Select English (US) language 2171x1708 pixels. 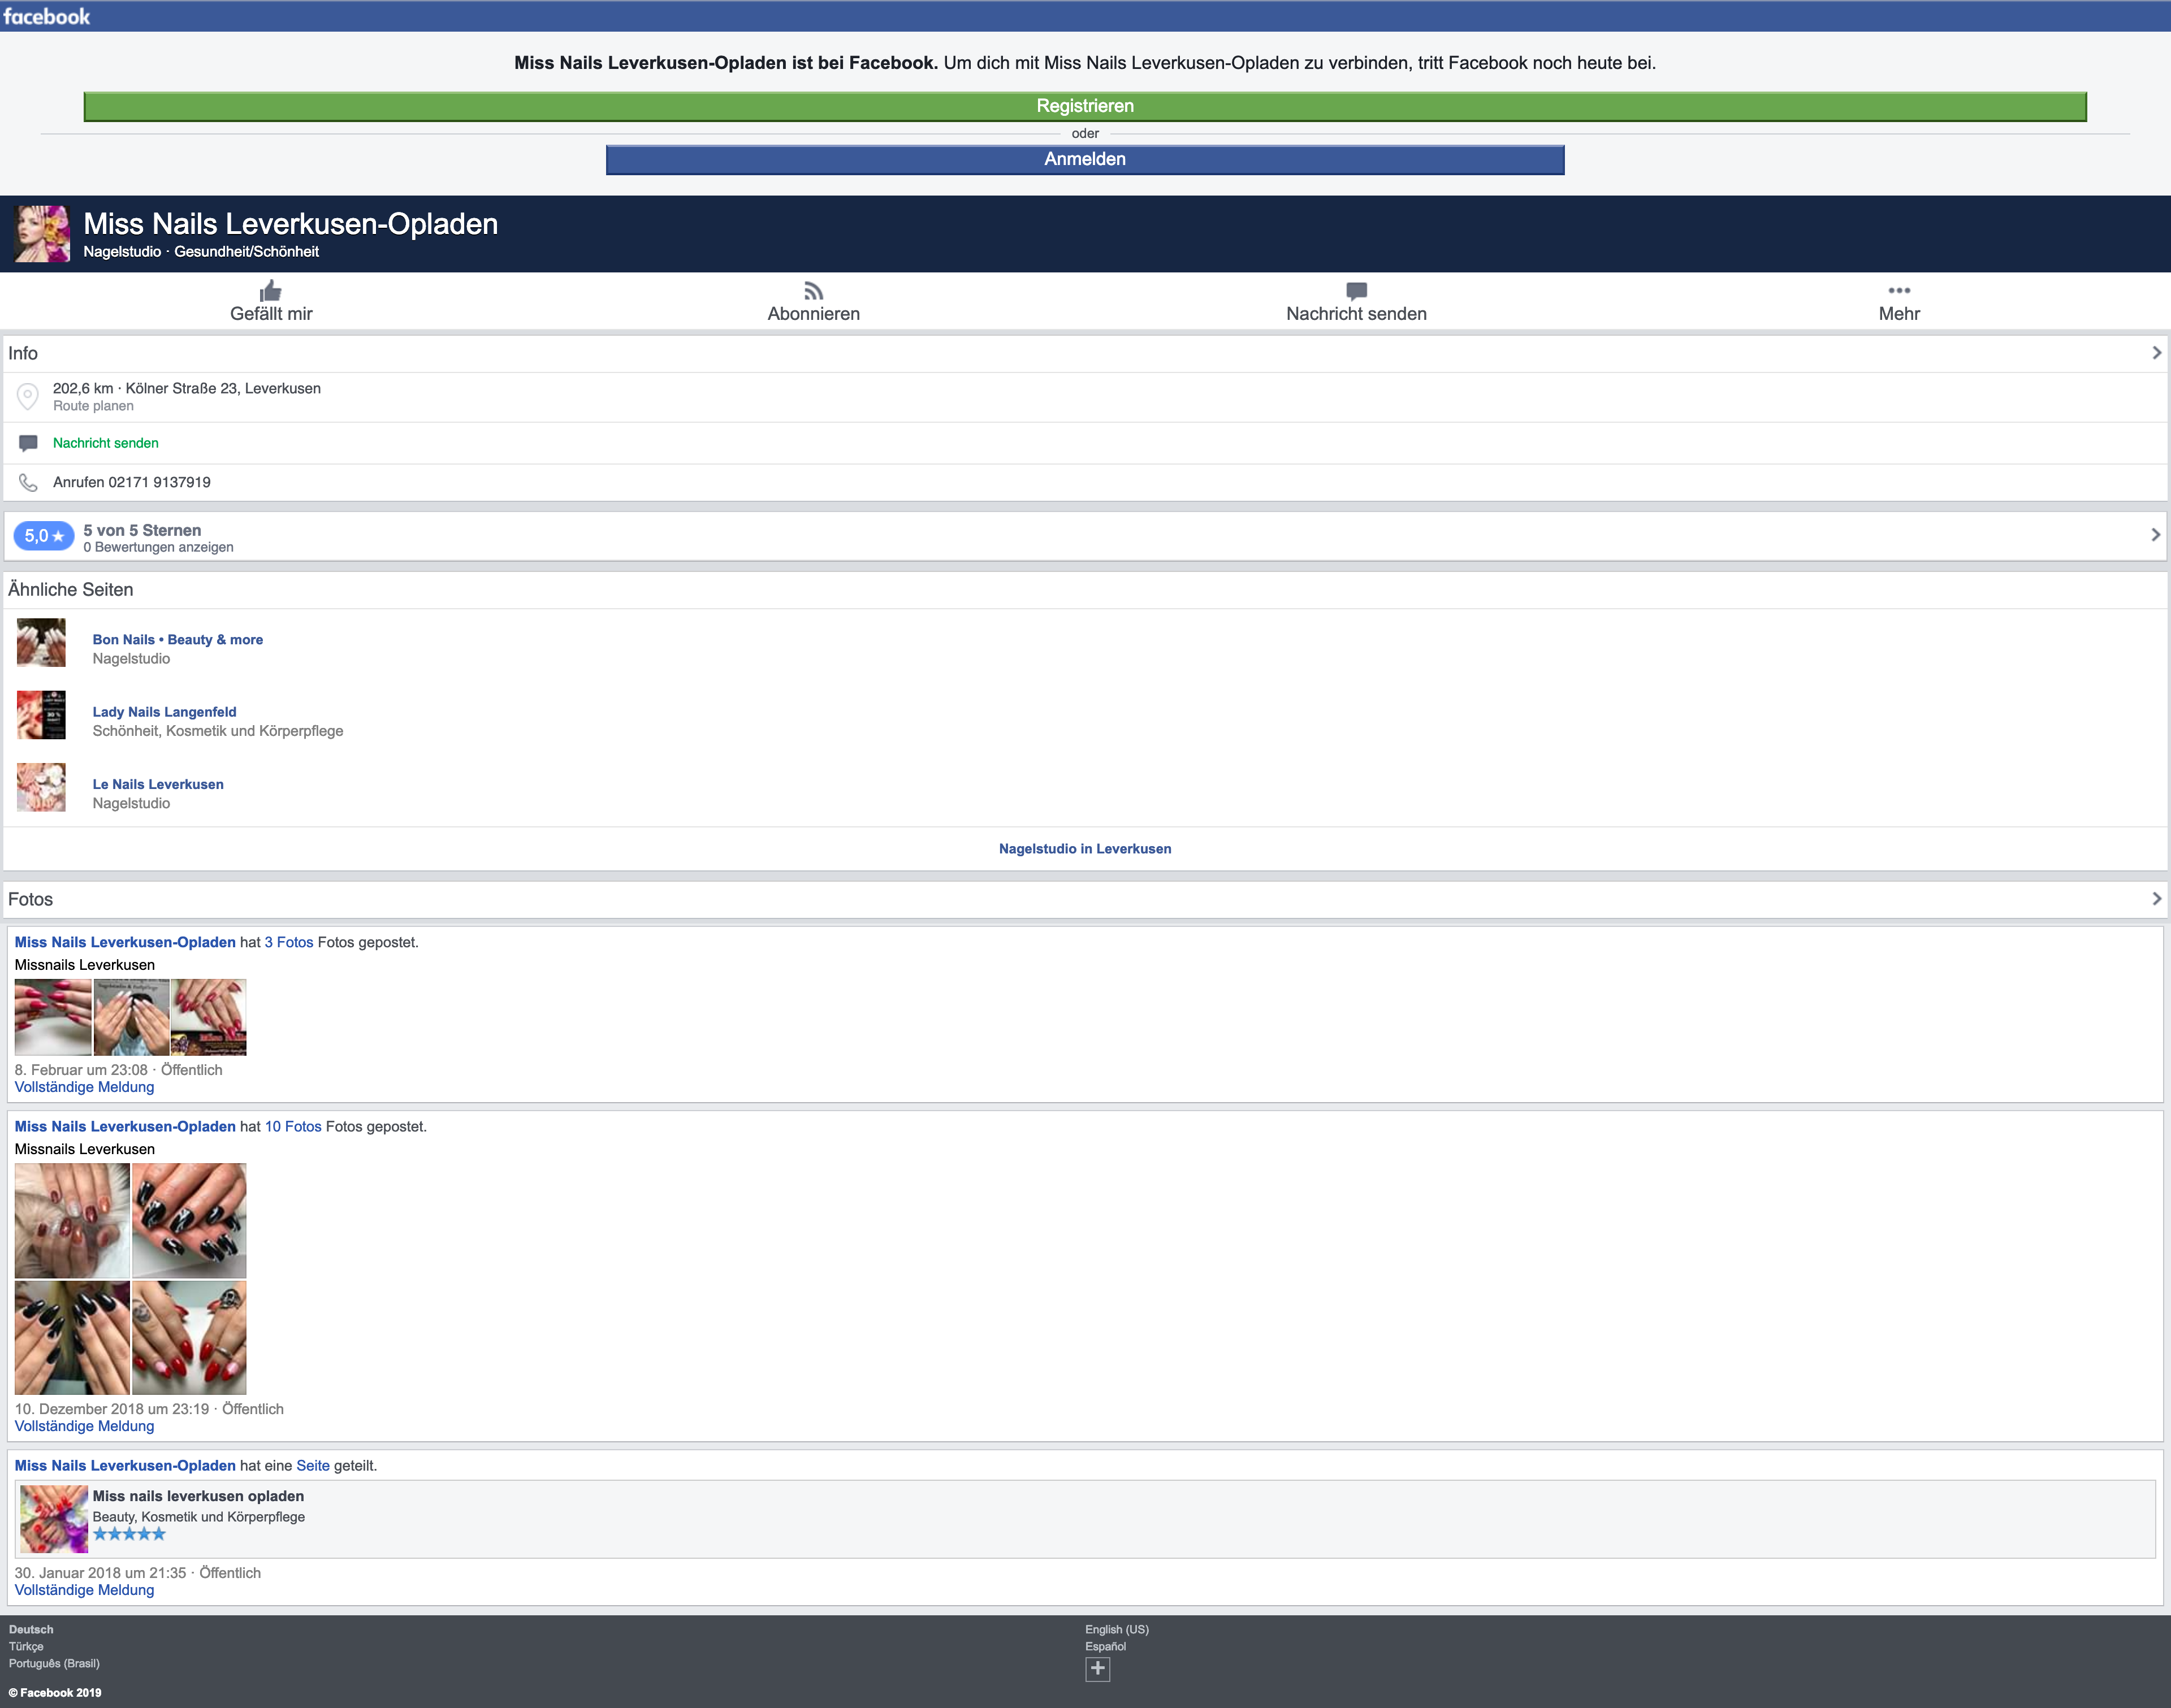point(1117,1629)
